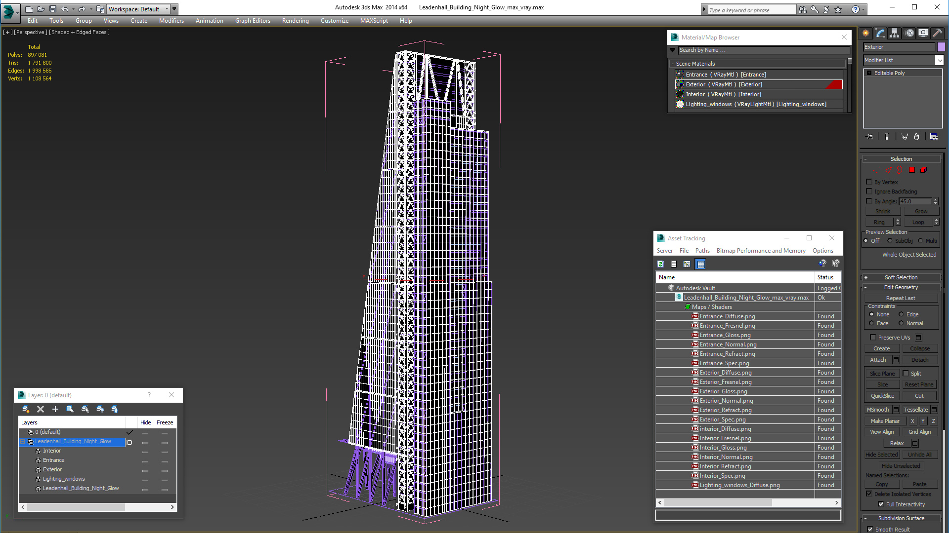The width and height of the screenshot is (949, 533).
Task: Open the Rendering menu
Action: (x=295, y=21)
